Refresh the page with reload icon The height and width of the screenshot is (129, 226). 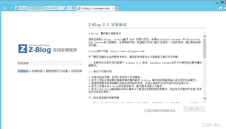[x=73, y=8]
